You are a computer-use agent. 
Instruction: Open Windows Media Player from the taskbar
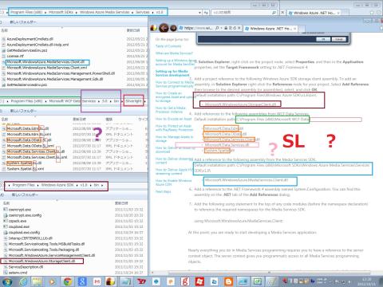click(x=52, y=281)
